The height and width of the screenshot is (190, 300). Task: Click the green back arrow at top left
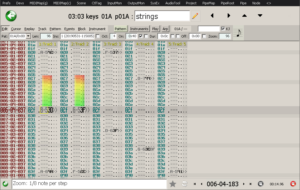(x=11, y=16)
